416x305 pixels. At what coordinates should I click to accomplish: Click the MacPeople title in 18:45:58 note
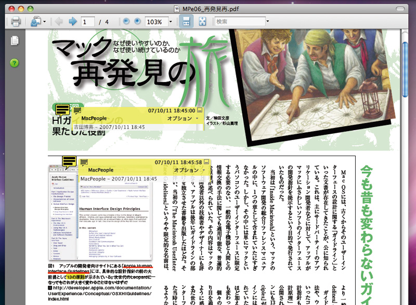[x=100, y=170]
